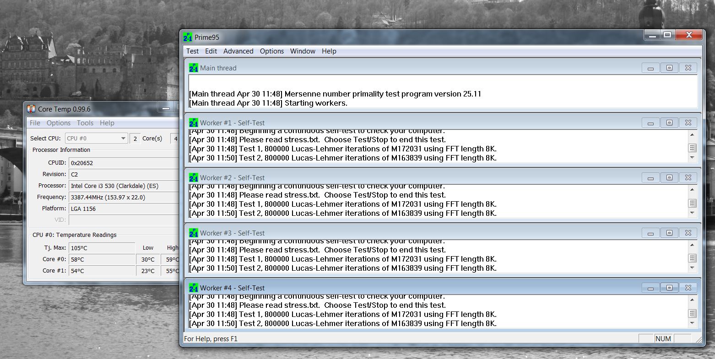Maximize the Worker #4 child window
This screenshot has height=359, width=715.
pyautogui.click(x=669, y=288)
